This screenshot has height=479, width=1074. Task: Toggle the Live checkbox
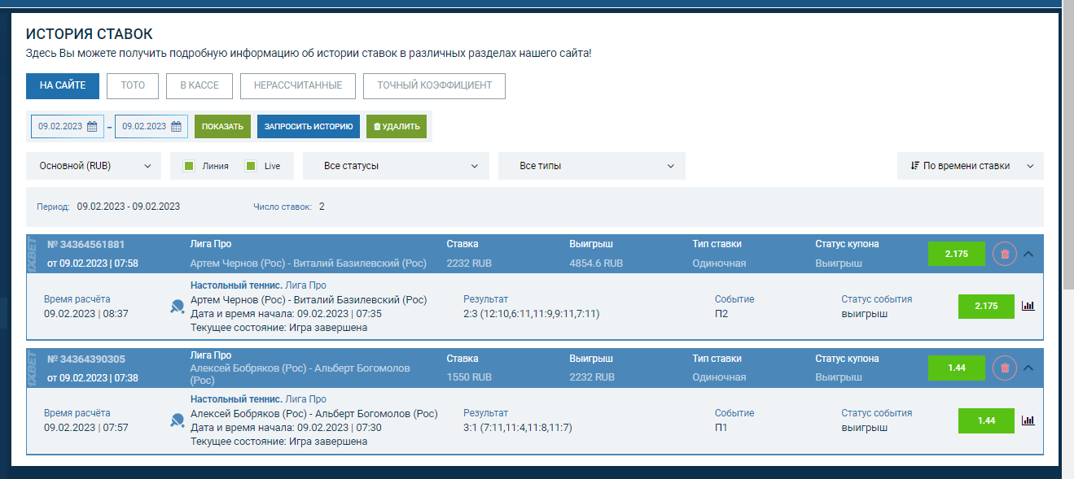pyautogui.click(x=251, y=166)
